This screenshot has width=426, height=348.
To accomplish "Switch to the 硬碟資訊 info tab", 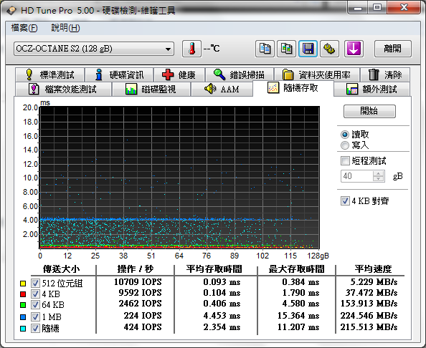I will pos(119,74).
